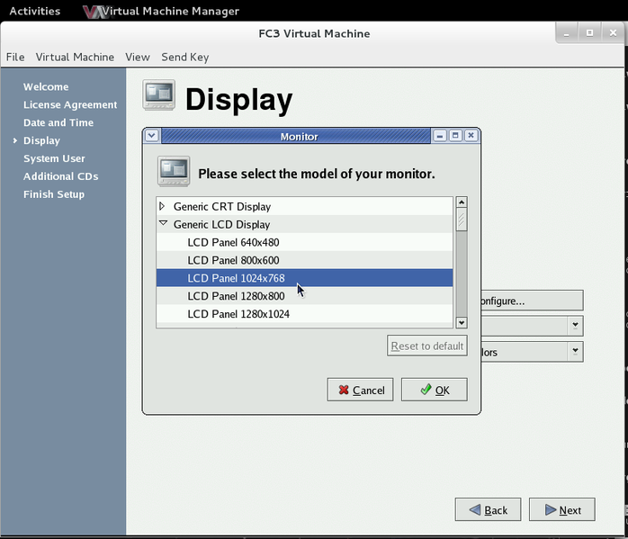Select LCD Panel 640x480
Viewport: 628px width, 539px height.
coord(304,242)
